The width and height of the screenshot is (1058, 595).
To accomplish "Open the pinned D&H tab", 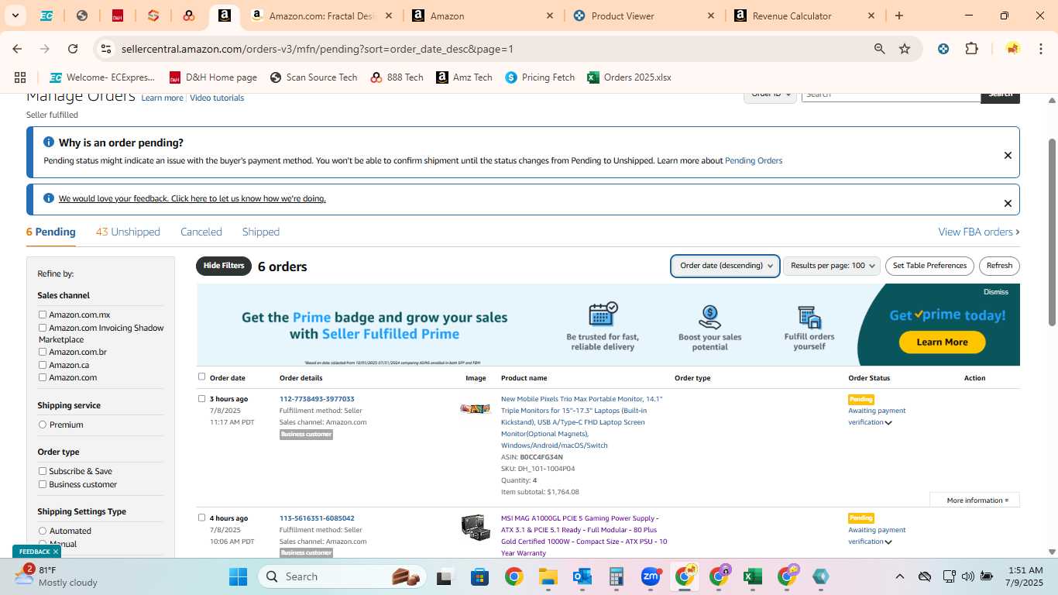I will click(x=118, y=15).
